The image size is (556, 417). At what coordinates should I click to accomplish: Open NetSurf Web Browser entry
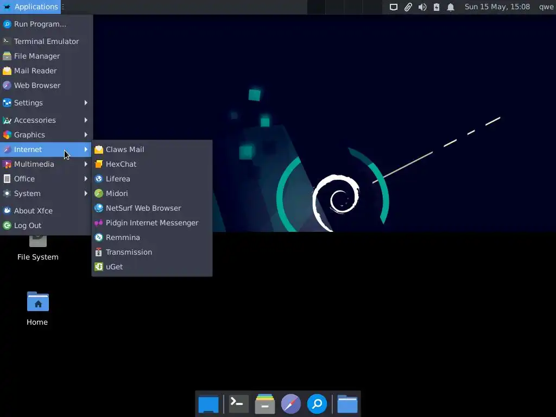pos(152,208)
